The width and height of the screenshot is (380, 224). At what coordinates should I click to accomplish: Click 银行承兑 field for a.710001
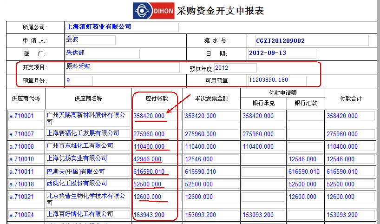click(x=263, y=116)
